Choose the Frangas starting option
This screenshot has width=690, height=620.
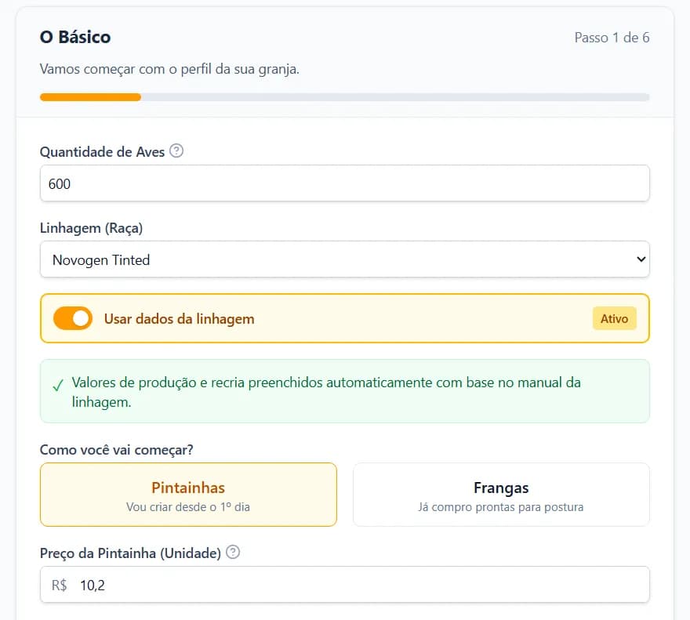pyautogui.click(x=501, y=495)
